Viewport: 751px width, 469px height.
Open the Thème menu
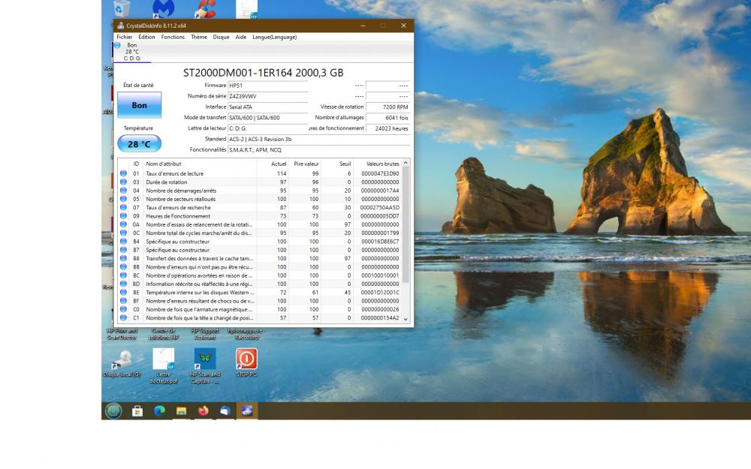(x=199, y=38)
